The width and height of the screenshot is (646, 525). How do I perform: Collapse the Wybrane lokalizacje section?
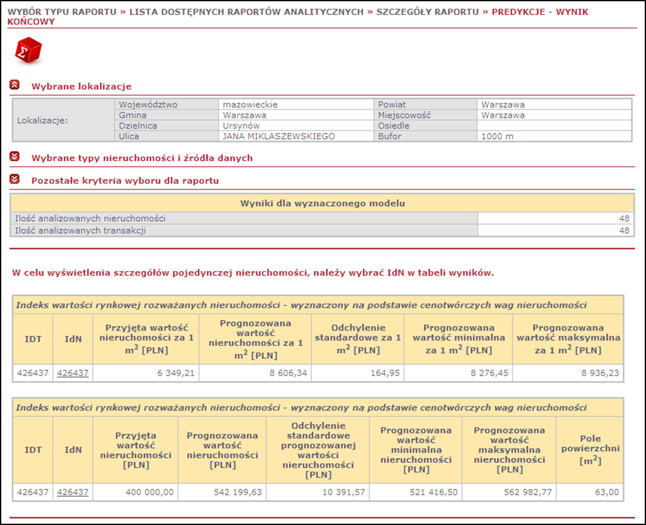[15, 85]
